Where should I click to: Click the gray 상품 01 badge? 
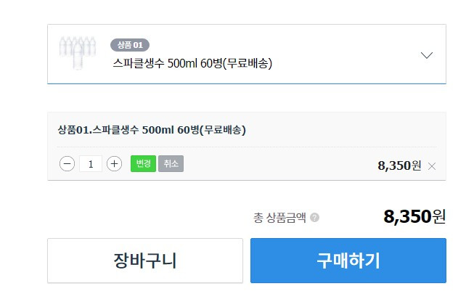click(x=130, y=45)
